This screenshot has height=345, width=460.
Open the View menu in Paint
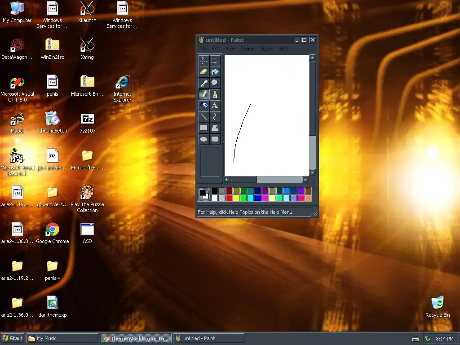230,49
